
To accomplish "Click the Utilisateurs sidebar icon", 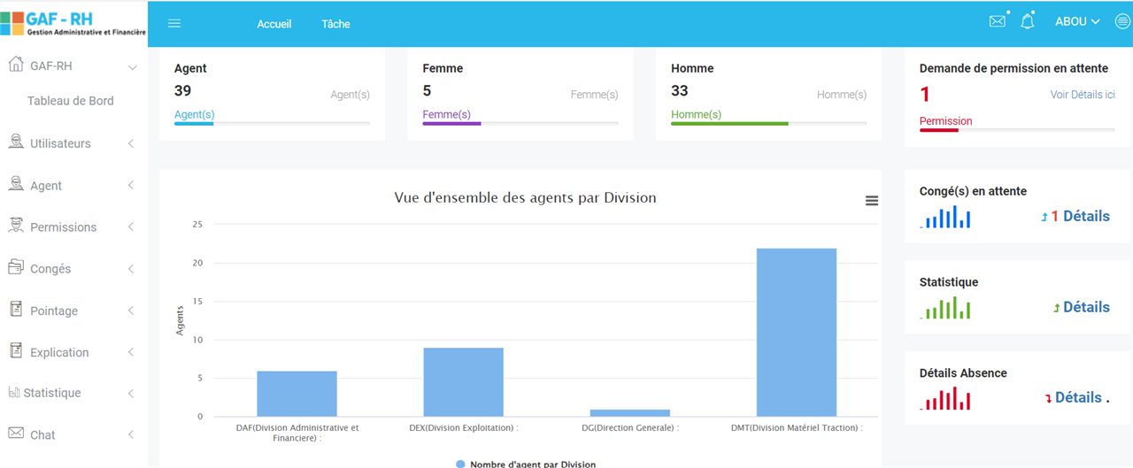I will coord(15,142).
